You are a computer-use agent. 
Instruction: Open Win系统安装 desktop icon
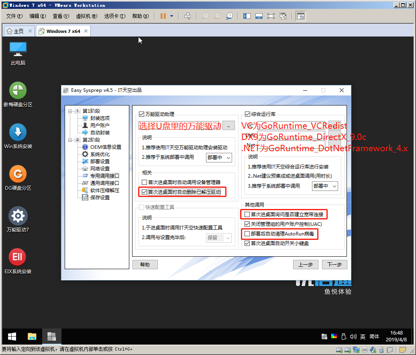click(x=18, y=136)
